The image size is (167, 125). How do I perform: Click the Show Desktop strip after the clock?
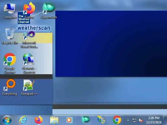(x=165, y=120)
